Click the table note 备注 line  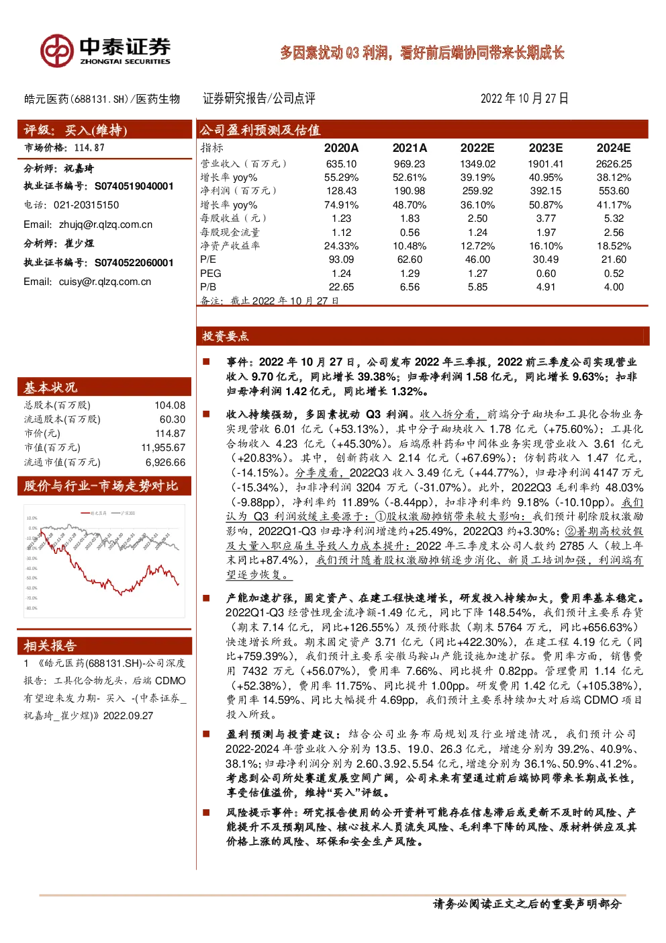click(269, 301)
